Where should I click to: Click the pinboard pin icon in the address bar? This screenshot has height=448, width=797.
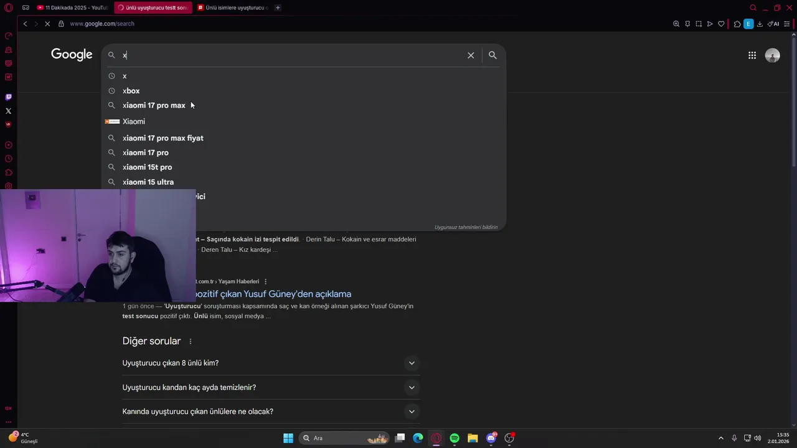687,24
